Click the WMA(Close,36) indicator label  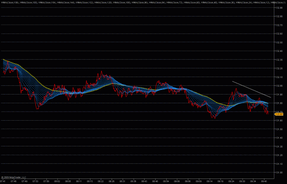(x=226, y=3)
